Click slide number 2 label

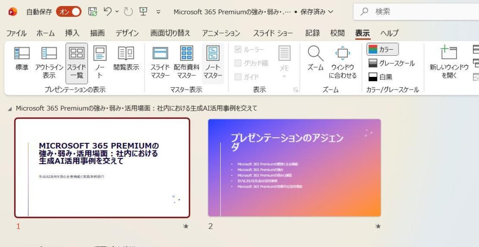coord(210,226)
